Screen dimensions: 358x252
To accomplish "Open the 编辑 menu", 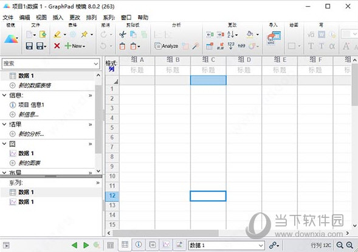I will tap(24, 18).
